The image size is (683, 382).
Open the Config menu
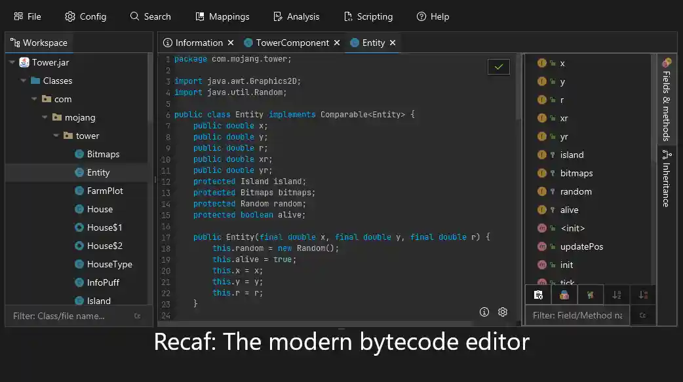pos(85,16)
